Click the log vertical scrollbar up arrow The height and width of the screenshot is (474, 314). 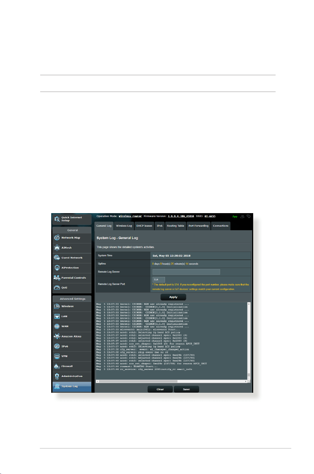point(249,304)
